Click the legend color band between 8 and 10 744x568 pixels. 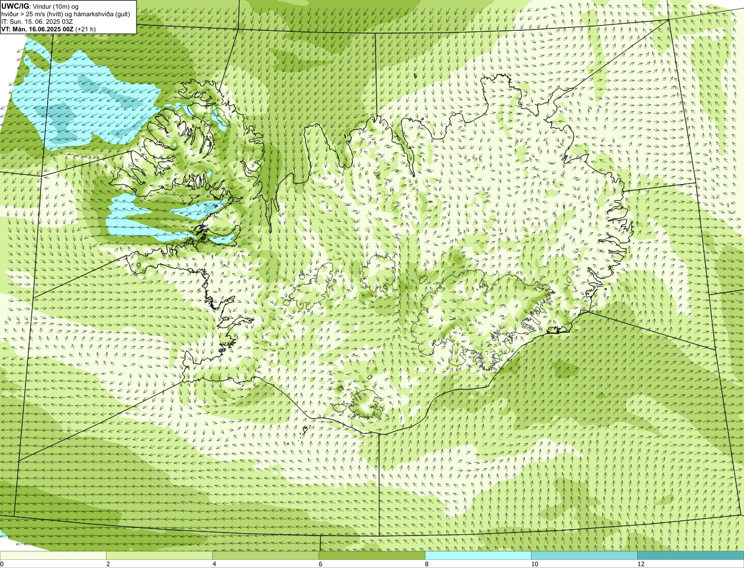click(478, 555)
